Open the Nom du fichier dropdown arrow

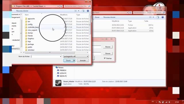tap(61, 57)
